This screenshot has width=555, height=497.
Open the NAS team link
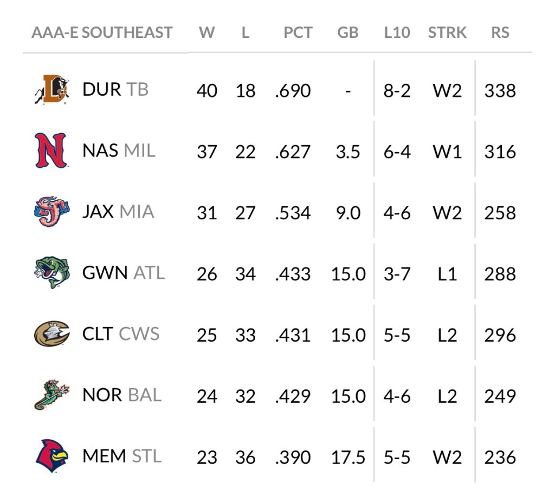[x=100, y=150]
